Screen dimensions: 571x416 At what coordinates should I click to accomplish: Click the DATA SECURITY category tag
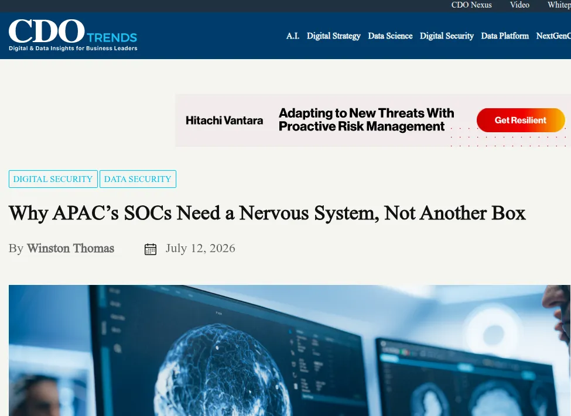(x=138, y=179)
